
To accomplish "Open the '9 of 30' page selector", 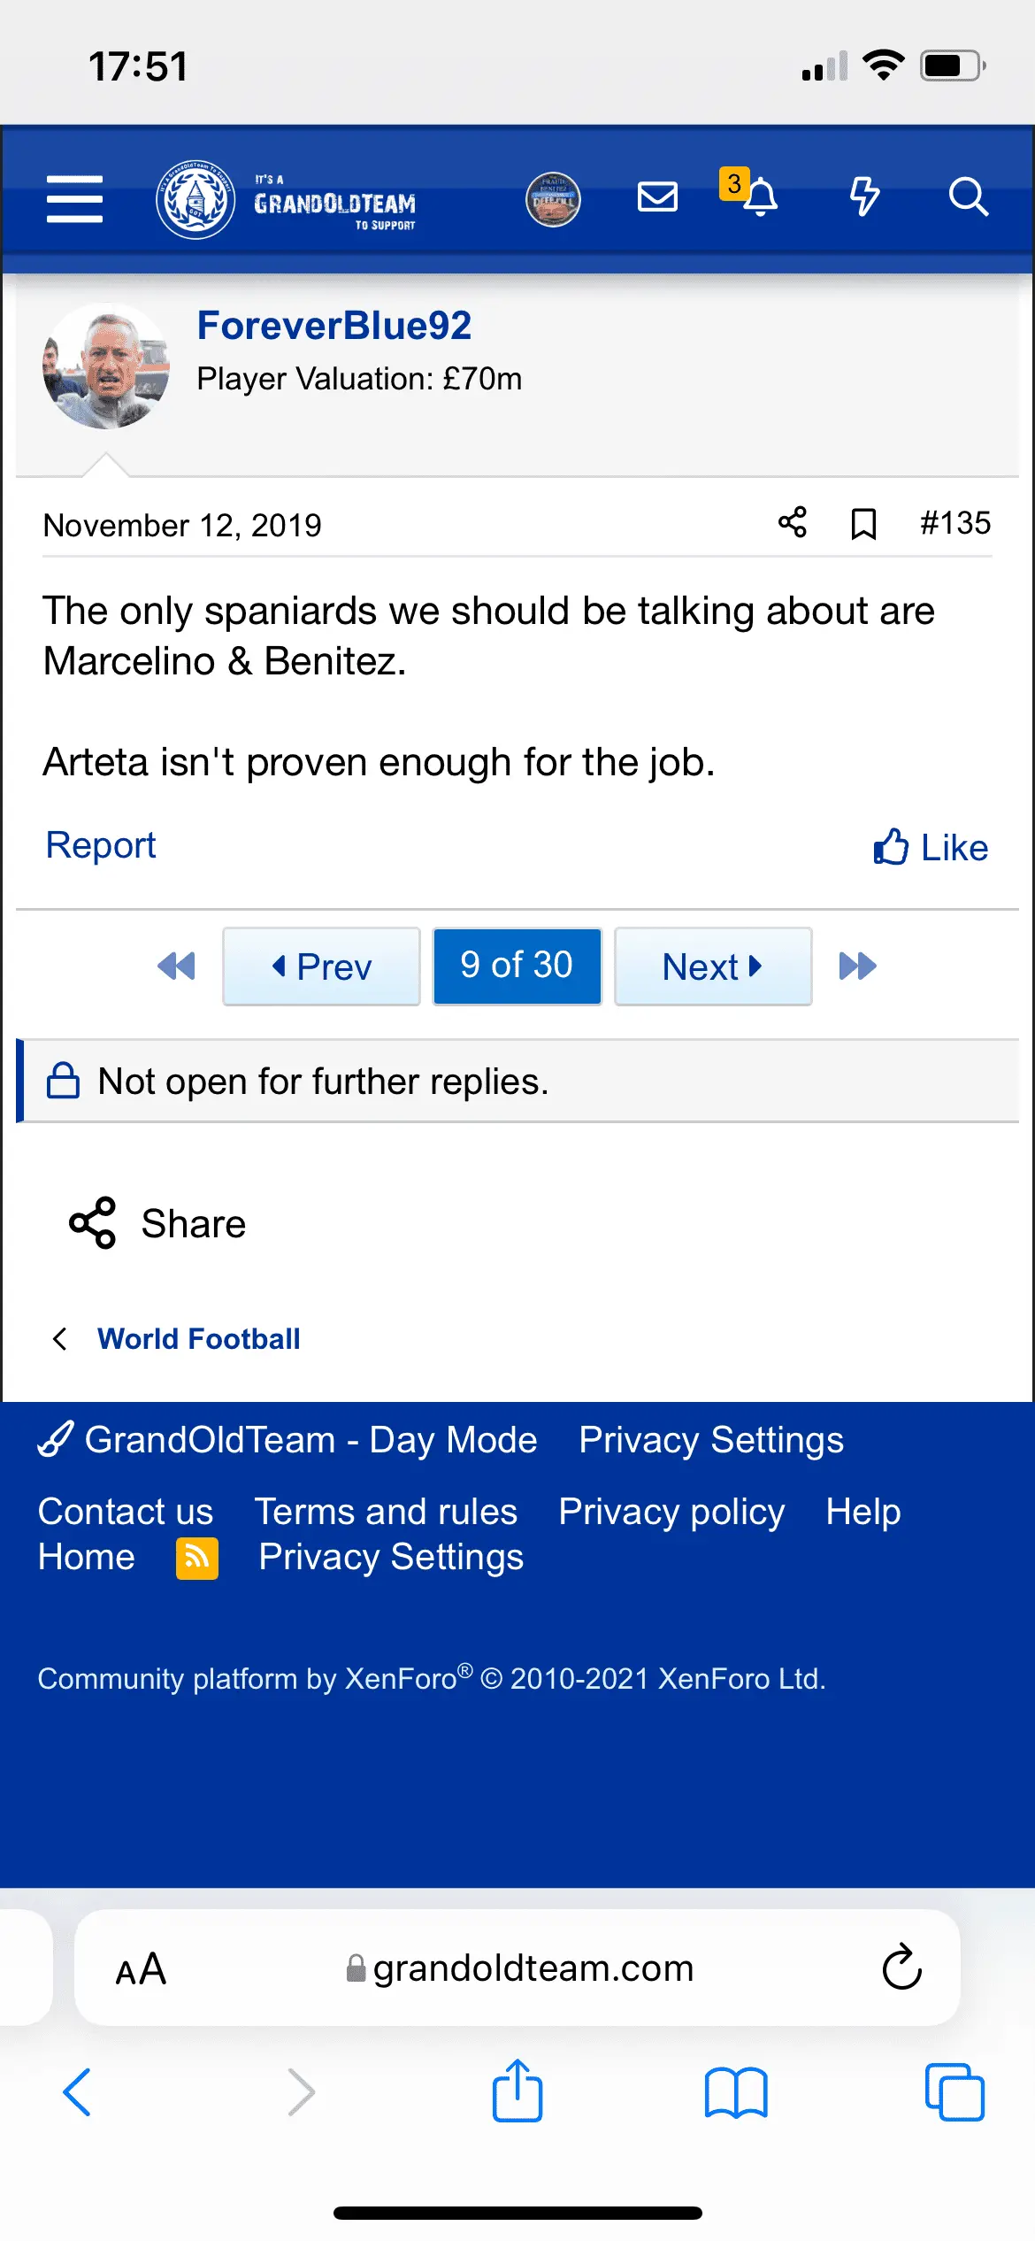I will point(517,966).
